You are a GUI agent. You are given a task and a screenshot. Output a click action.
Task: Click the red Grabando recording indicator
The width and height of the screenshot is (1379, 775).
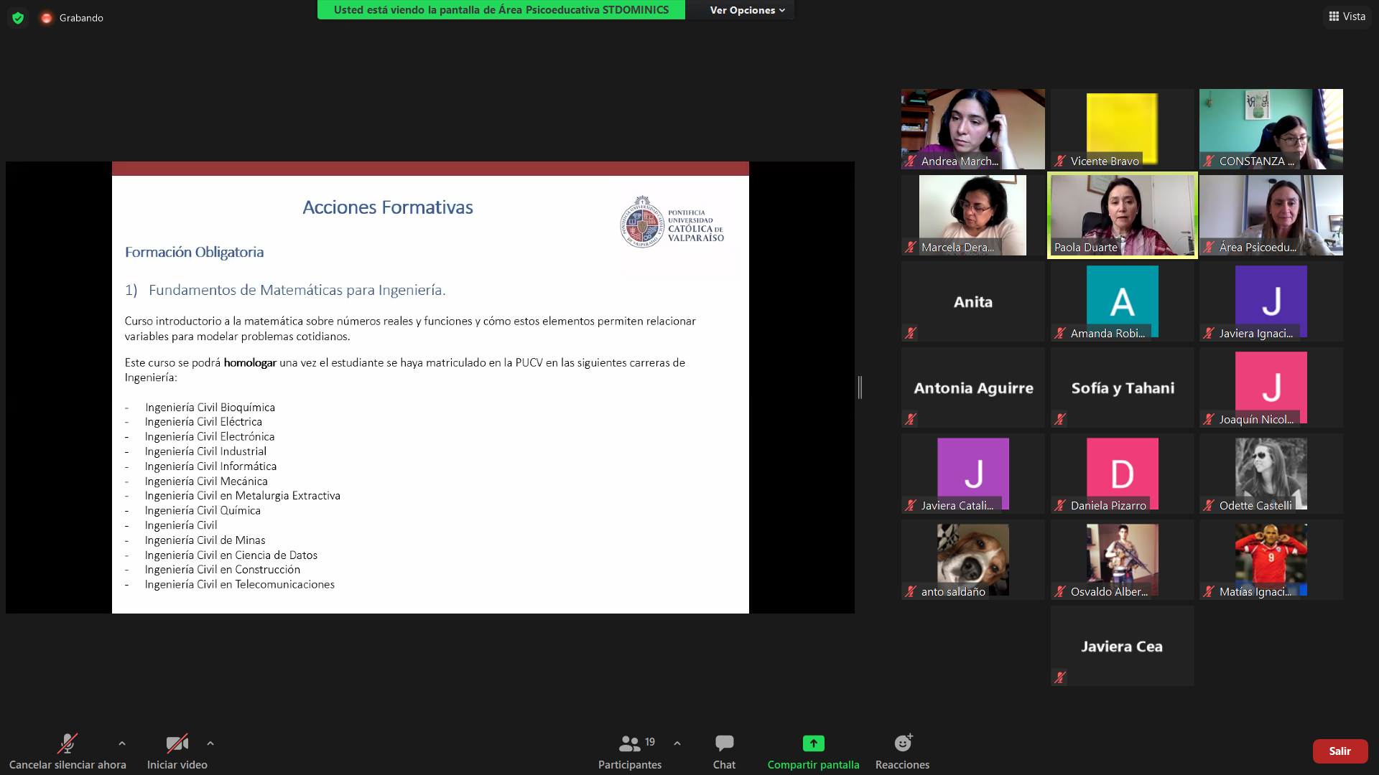coord(47,18)
